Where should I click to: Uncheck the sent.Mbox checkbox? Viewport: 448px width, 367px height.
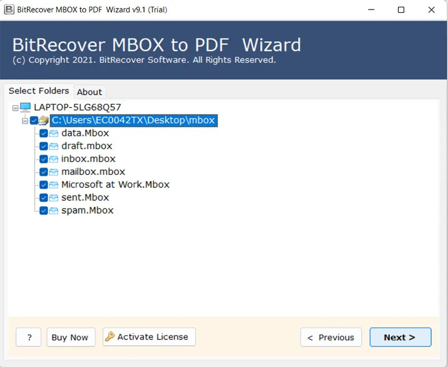pyautogui.click(x=44, y=197)
